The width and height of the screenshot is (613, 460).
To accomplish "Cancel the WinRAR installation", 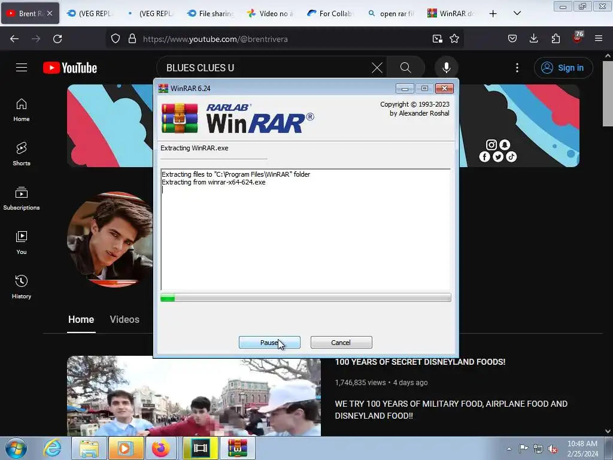I will (341, 342).
